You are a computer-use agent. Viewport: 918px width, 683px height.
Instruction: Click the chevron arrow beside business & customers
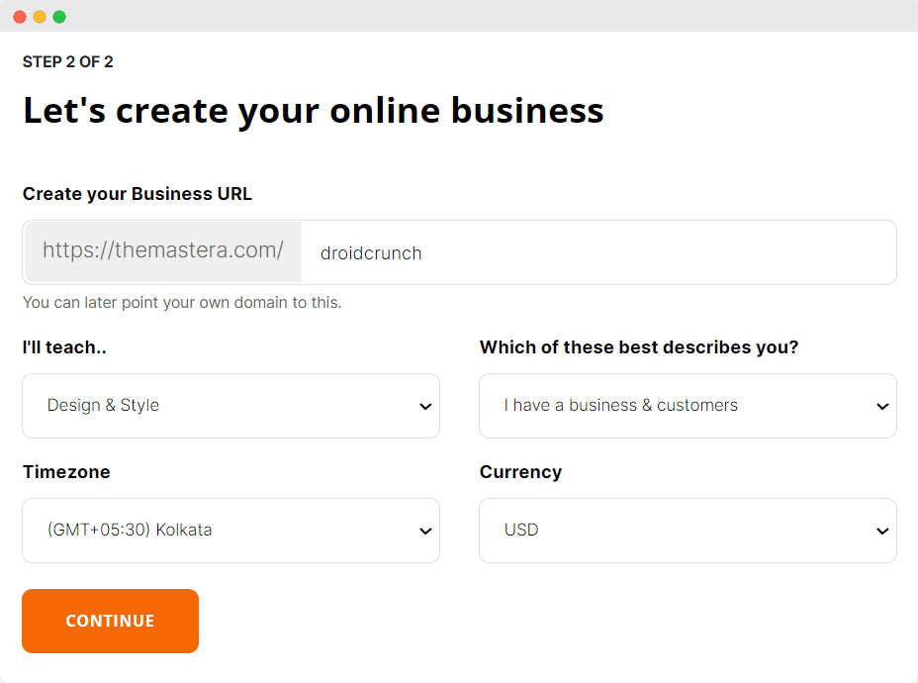click(x=882, y=406)
